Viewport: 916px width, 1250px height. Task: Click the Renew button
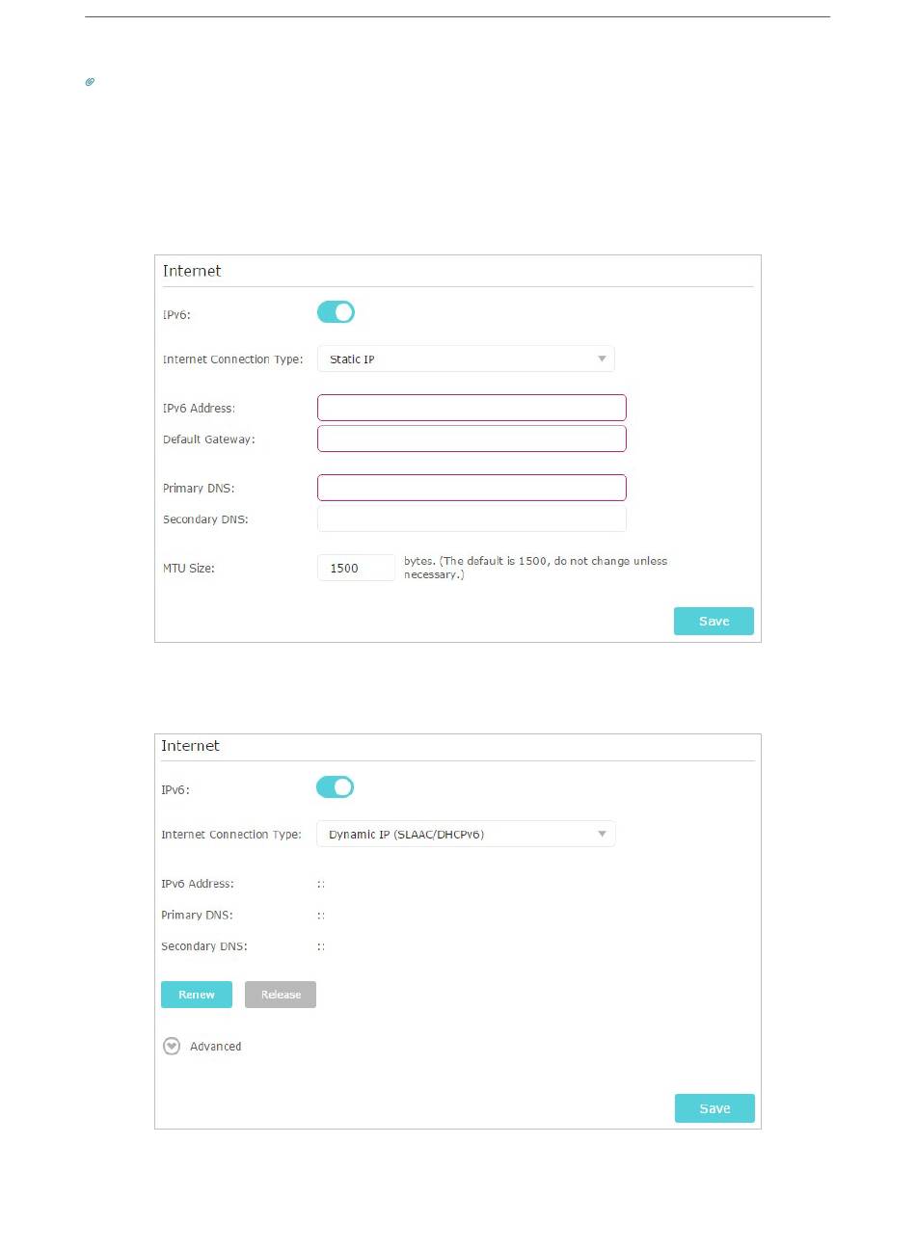click(x=197, y=995)
